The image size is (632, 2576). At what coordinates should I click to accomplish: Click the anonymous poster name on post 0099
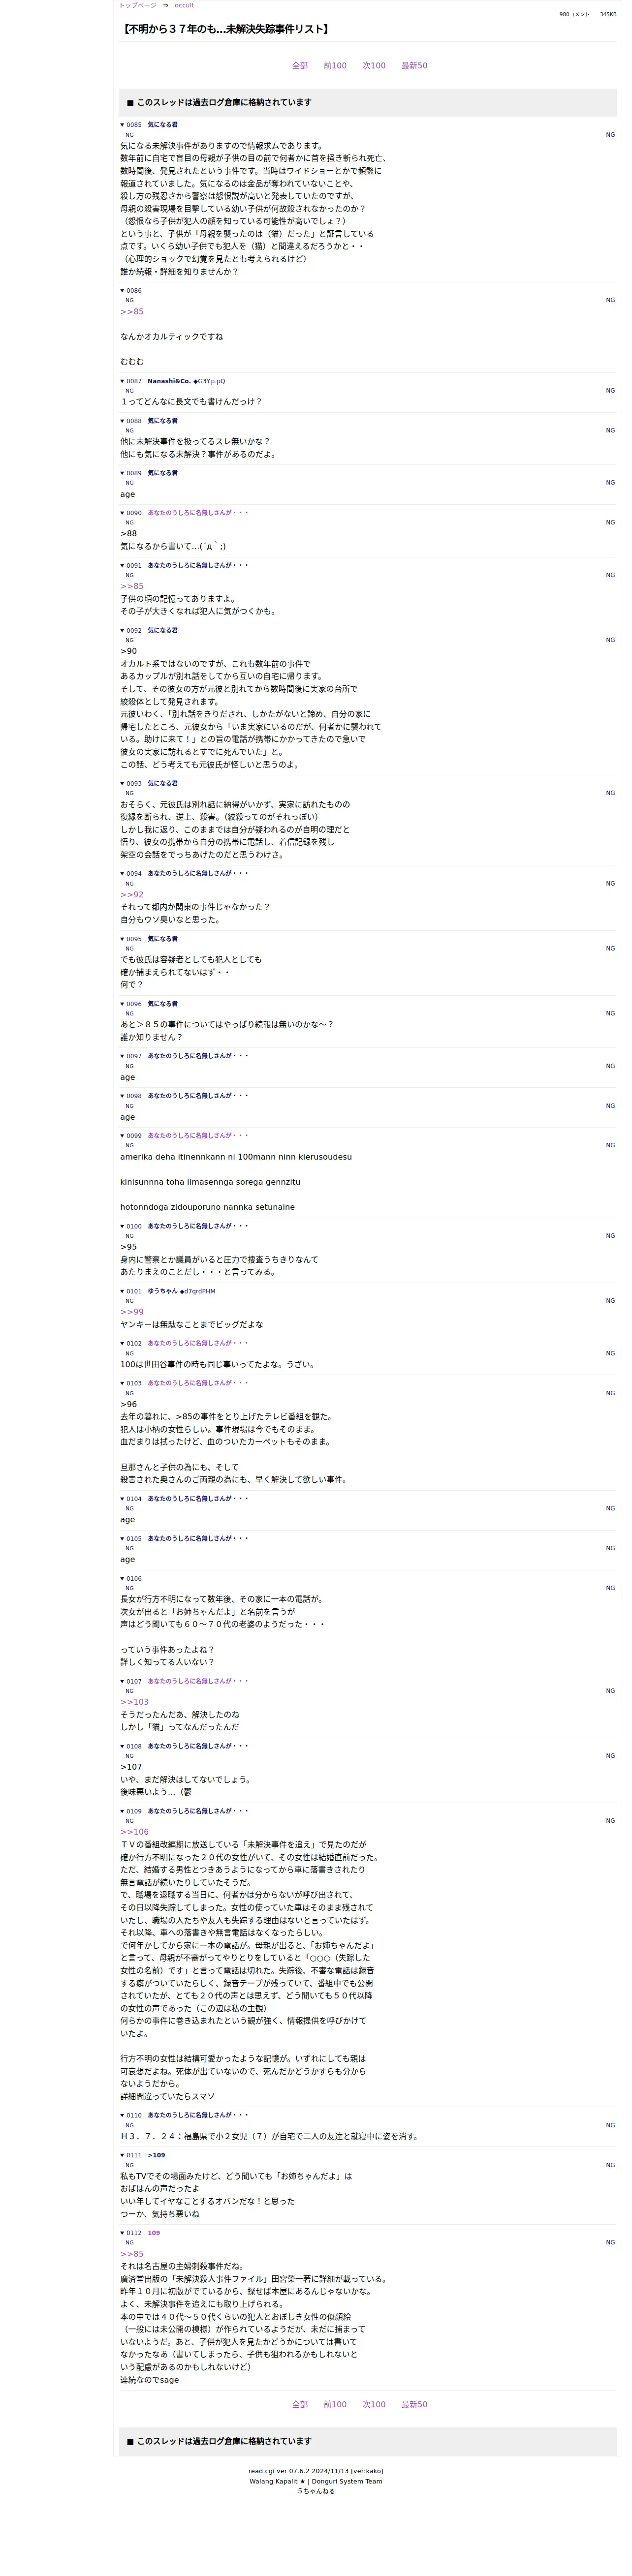(x=198, y=1136)
